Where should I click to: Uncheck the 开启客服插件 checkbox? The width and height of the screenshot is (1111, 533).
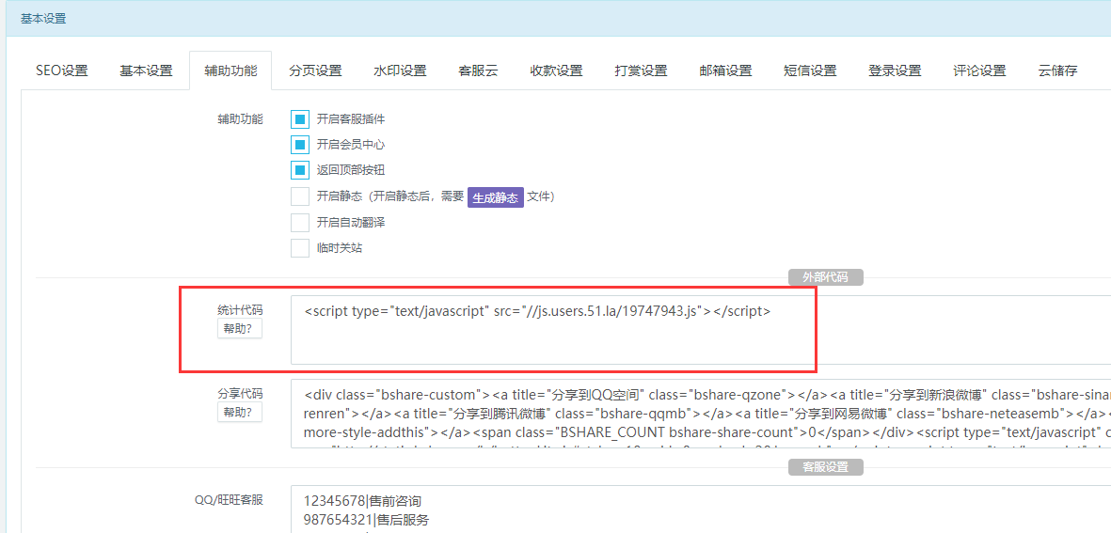[300, 119]
